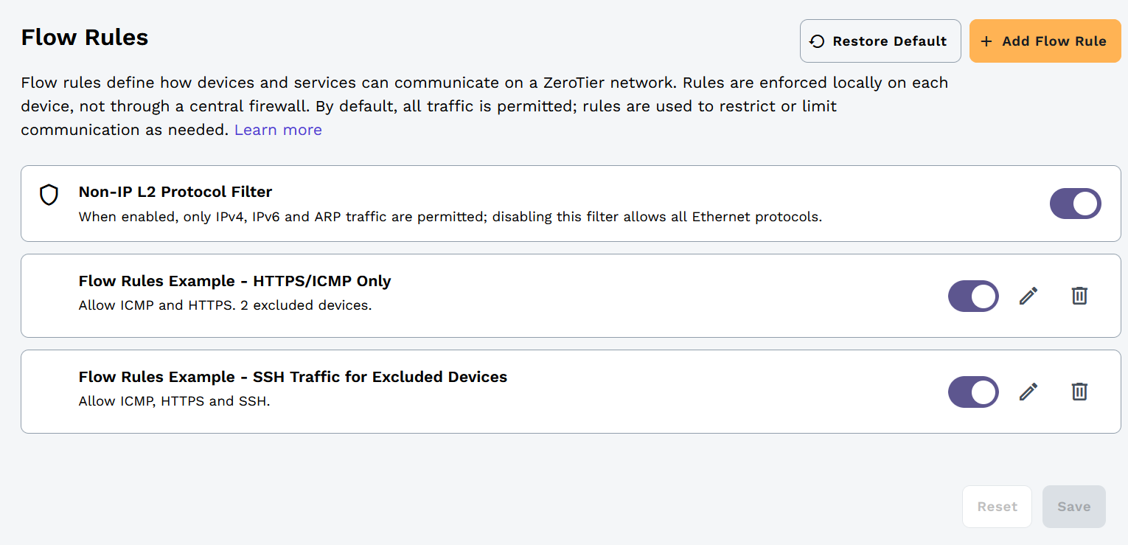This screenshot has height=545, width=1128.
Task: Edit the HTTPS/ICMP Only flow rule
Action: (1028, 296)
